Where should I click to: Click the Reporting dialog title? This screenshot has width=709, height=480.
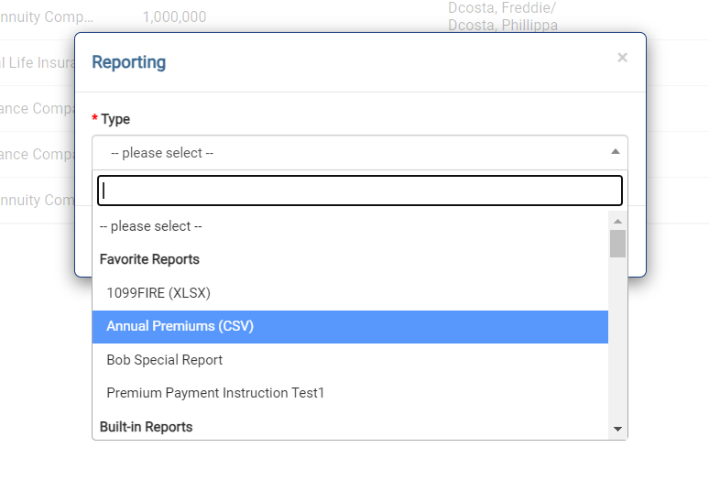tap(129, 62)
